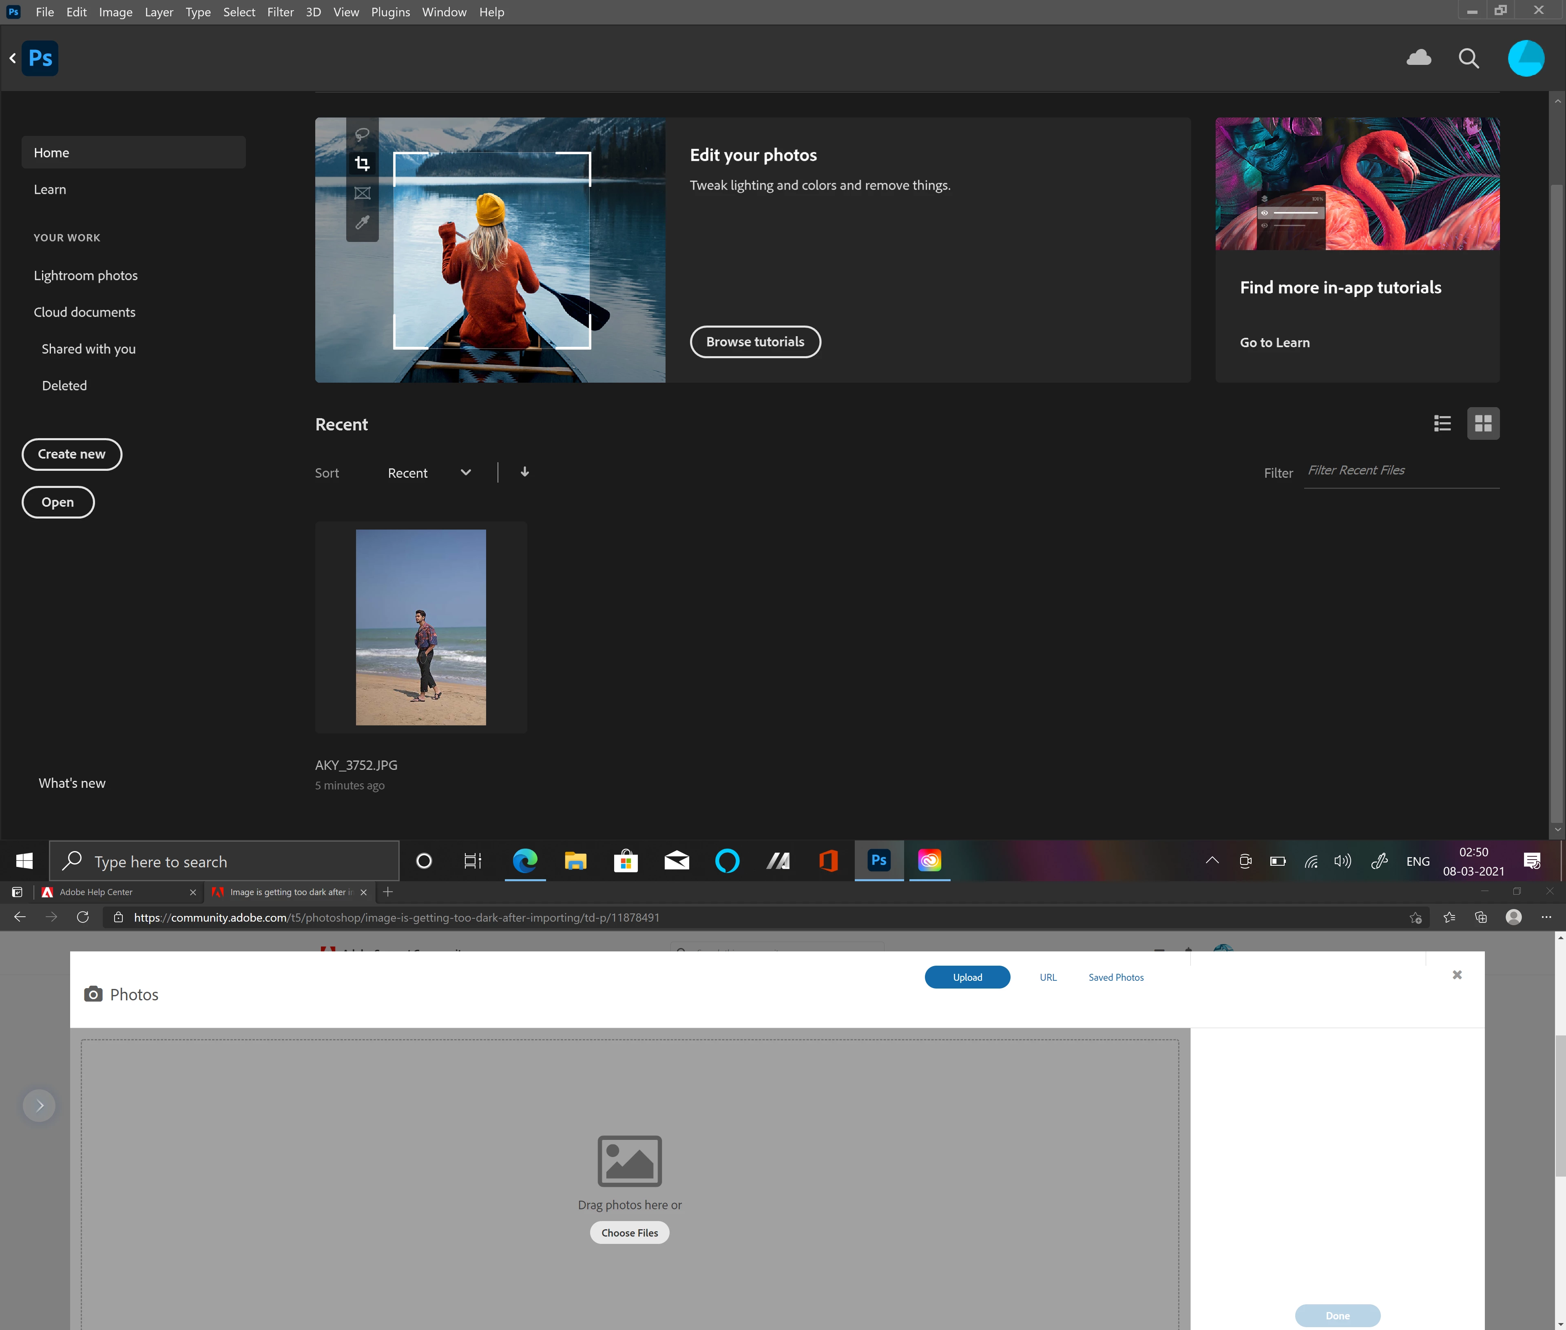Open the Filter menu
This screenshot has height=1330, width=1566.
click(x=280, y=12)
